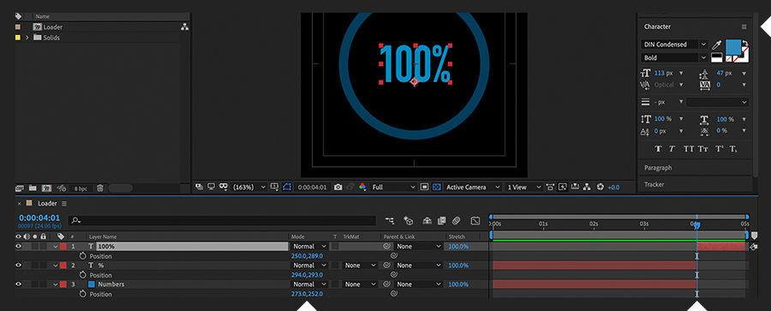The image size is (771, 311).
Task: Open the channel and color management RGB icon
Action: click(362, 187)
